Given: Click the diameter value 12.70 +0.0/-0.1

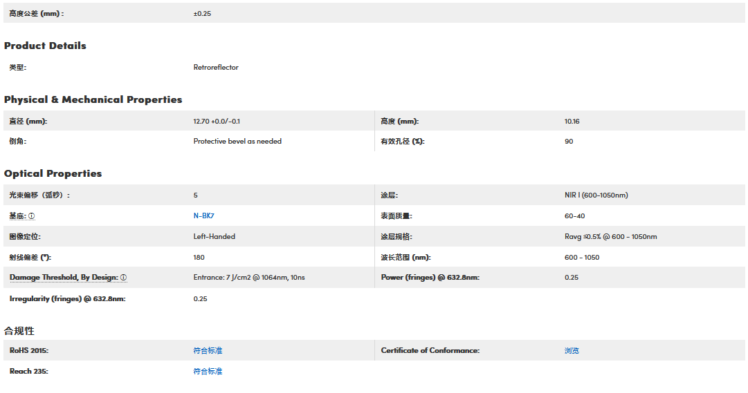Looking at the screenshot, I should tap(217, 122).
